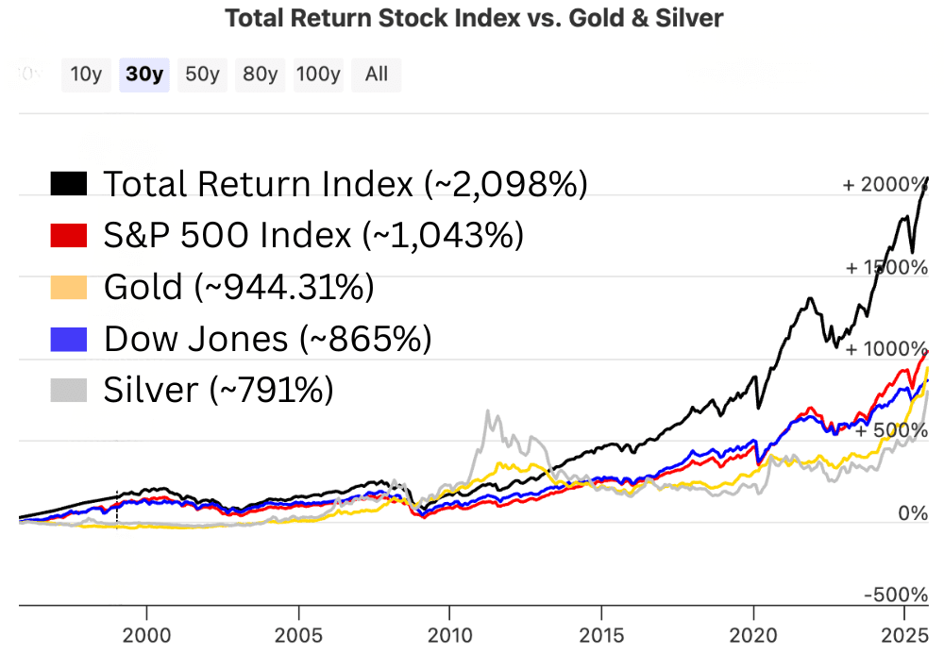Show the All time range
The width and height of the screenshot is (944, 670).
[376, 75]
